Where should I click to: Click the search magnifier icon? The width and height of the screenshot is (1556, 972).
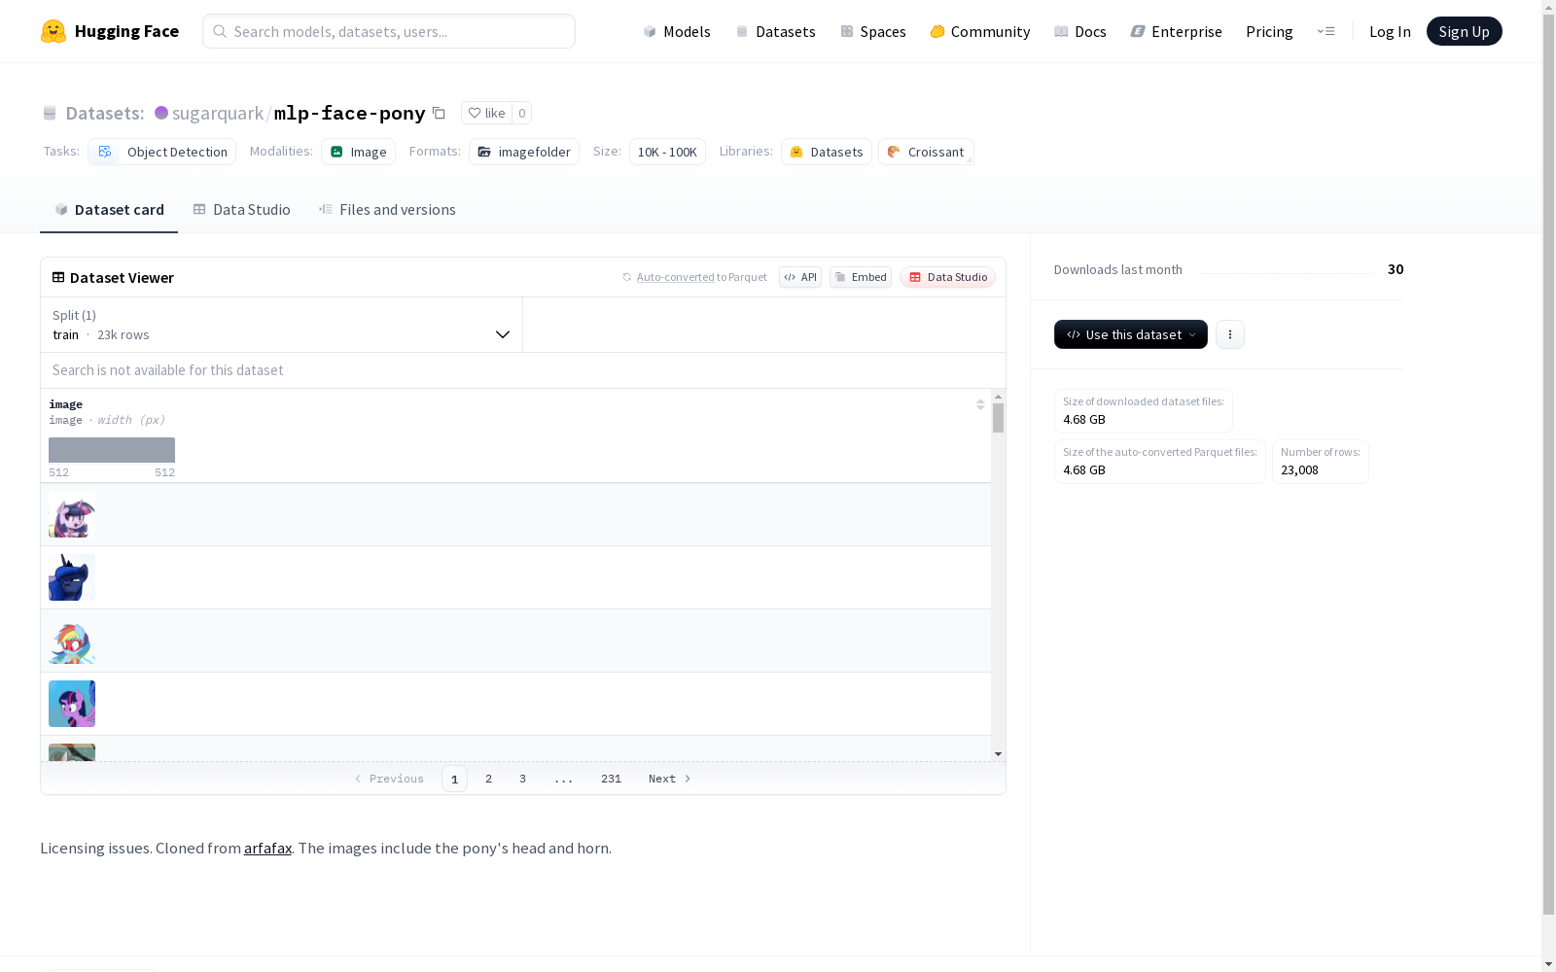click(220, 31)
